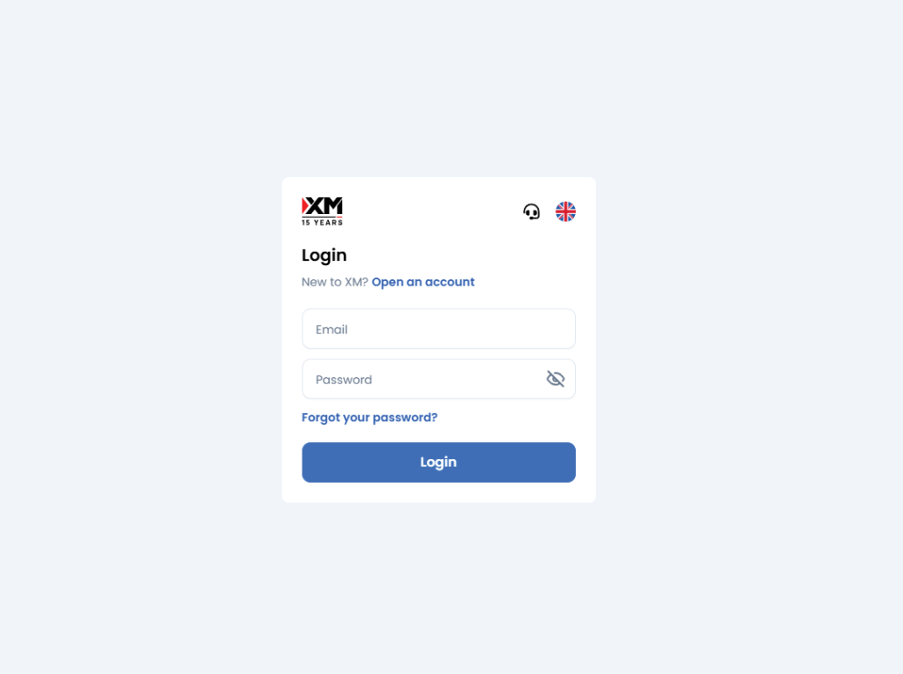
Task: Contact customer support with the headset icon
Action: (x=531, y=211)
